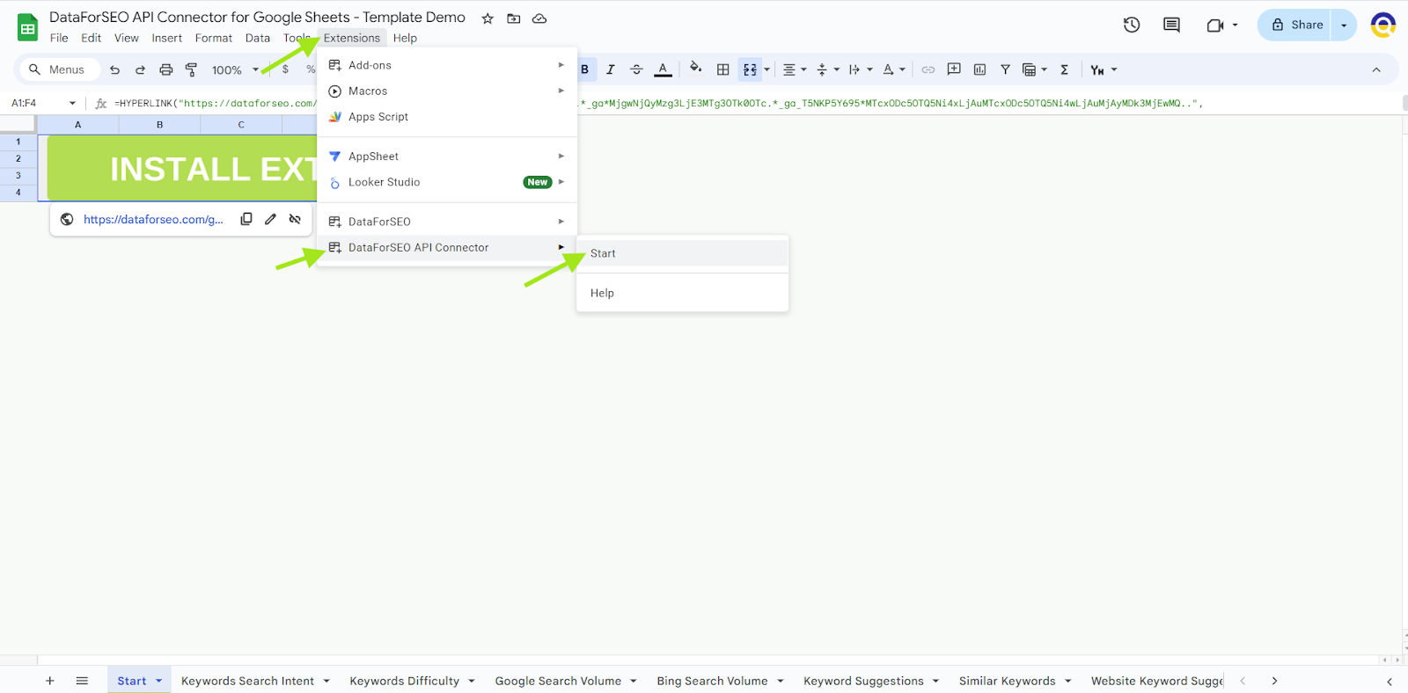Open horizontal align dropdown
This screenshot has width=1408, height=693.
coord(795,69)
